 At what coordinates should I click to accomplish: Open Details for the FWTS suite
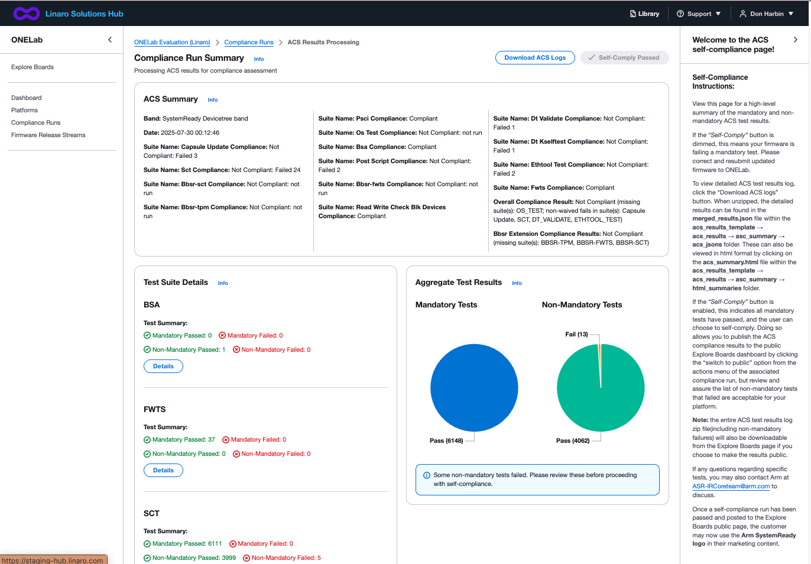[163, 470]
